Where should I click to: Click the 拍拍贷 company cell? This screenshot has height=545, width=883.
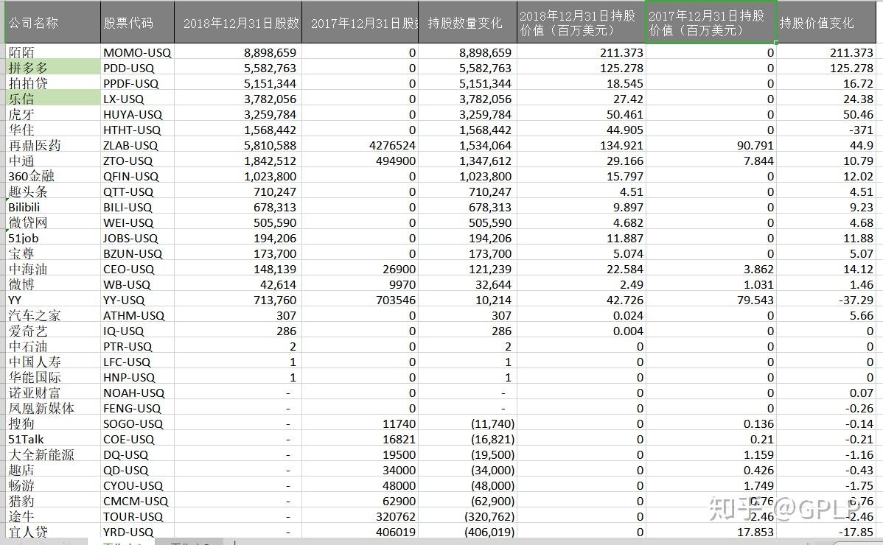tap(53, 83)
